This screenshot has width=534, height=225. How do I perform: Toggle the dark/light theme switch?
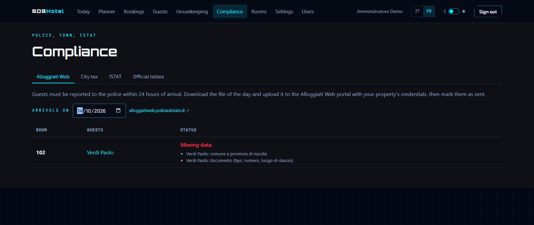(454, 11)
